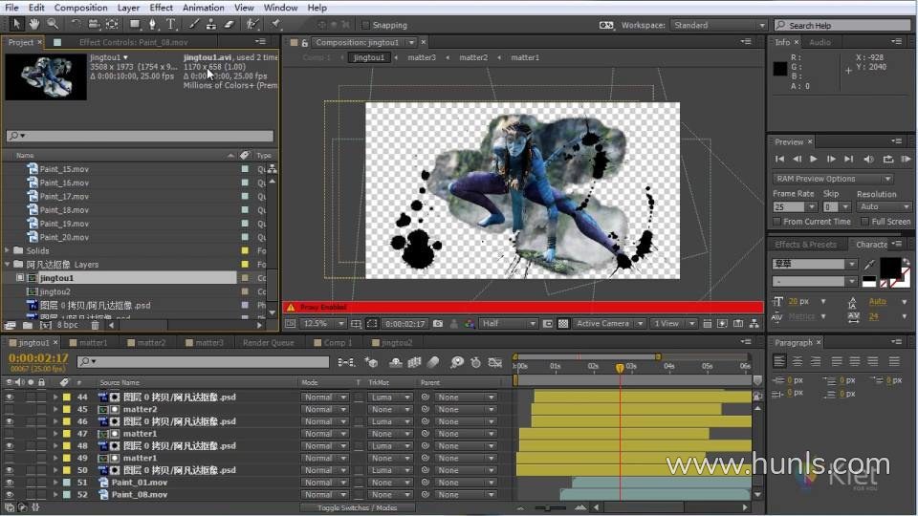Click yellow label swatch of layer 44
Viewport: 918px width, 516px height.
(67, 397)
